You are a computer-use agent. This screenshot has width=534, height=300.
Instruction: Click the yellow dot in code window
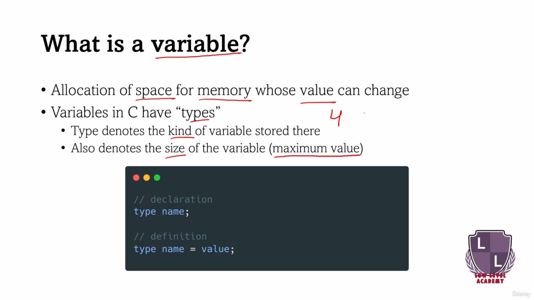[146, 177]
